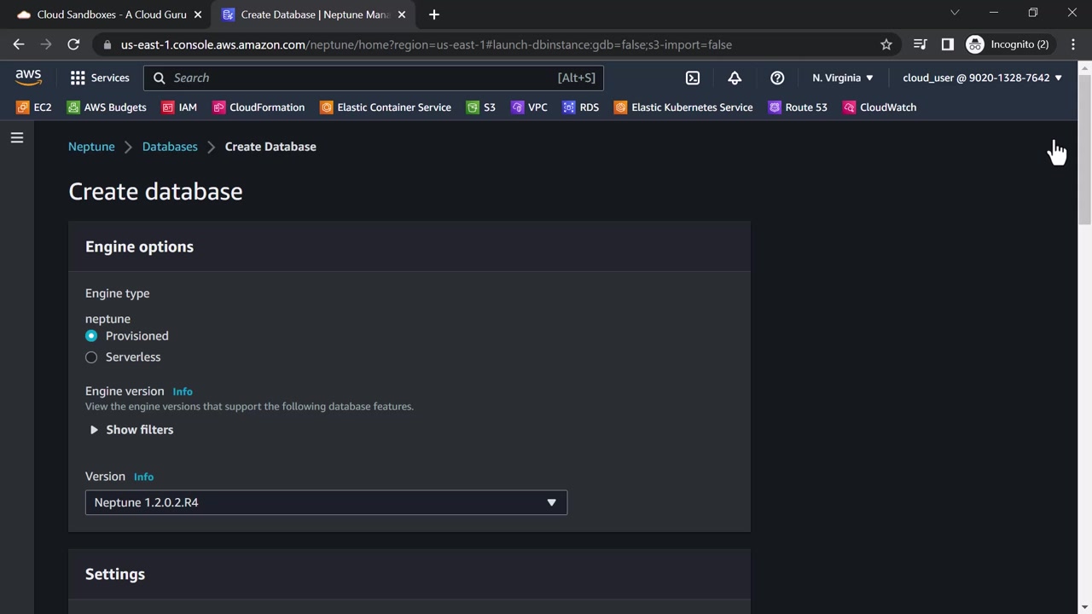This screenshot has height=614, width=1092.
Task: Open the AWS home logo
Action: click(28, 78)
